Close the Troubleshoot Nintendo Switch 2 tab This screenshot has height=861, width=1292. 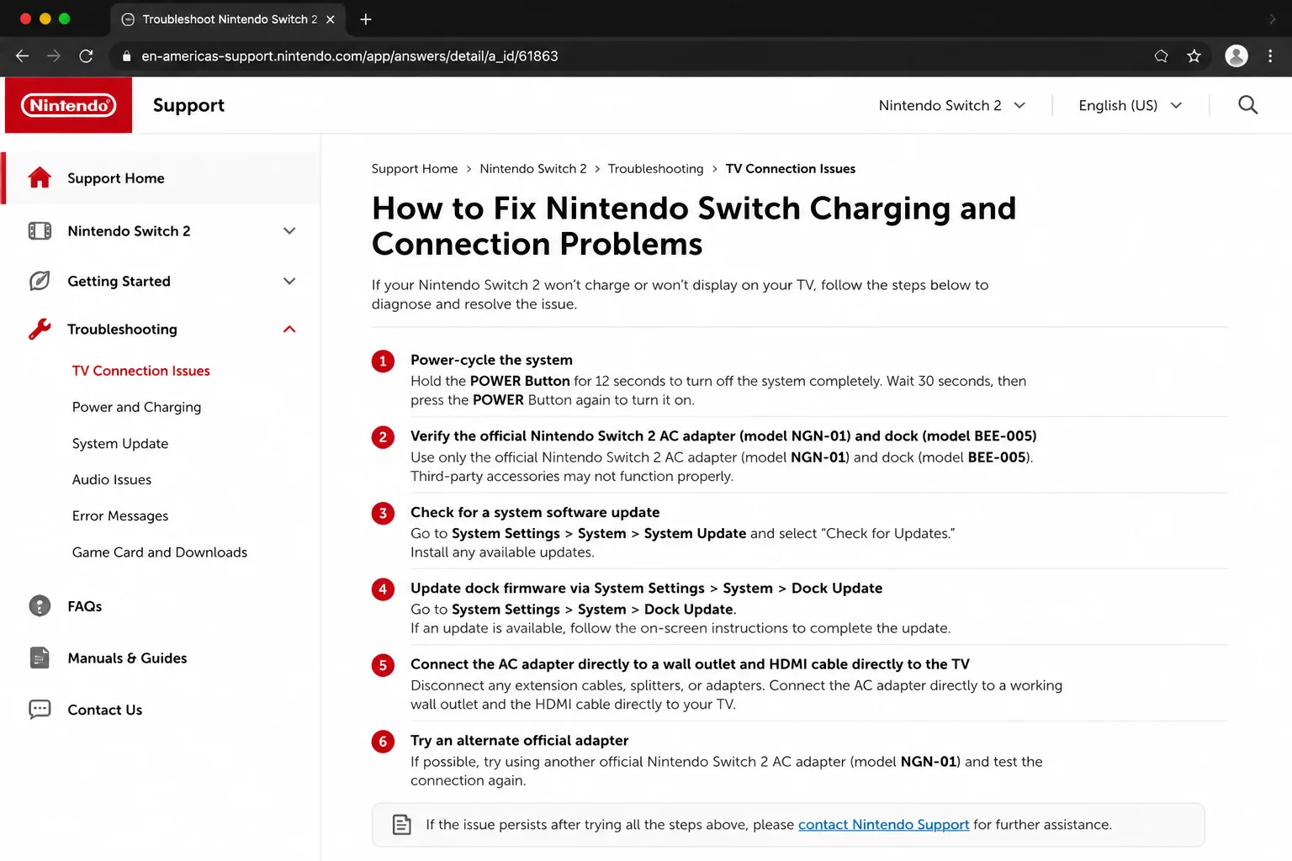[331, 19]
